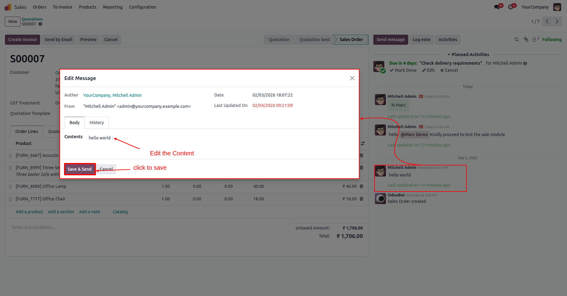The image size is (567, 296).
Task: Select the Quotation status stage
Action: [x=279, y=40]
